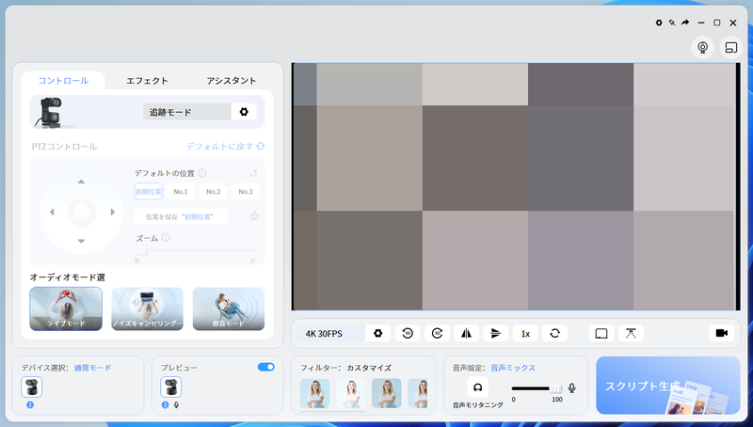Screen dimensions: 753x427
Task: Switch to the エフェクト tab
Action: 147,81
